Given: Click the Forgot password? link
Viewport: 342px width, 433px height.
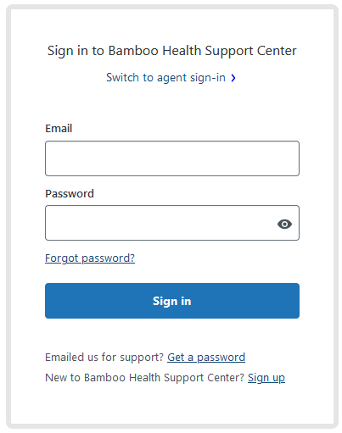Looking at the screenshot, I should point(90,258).
